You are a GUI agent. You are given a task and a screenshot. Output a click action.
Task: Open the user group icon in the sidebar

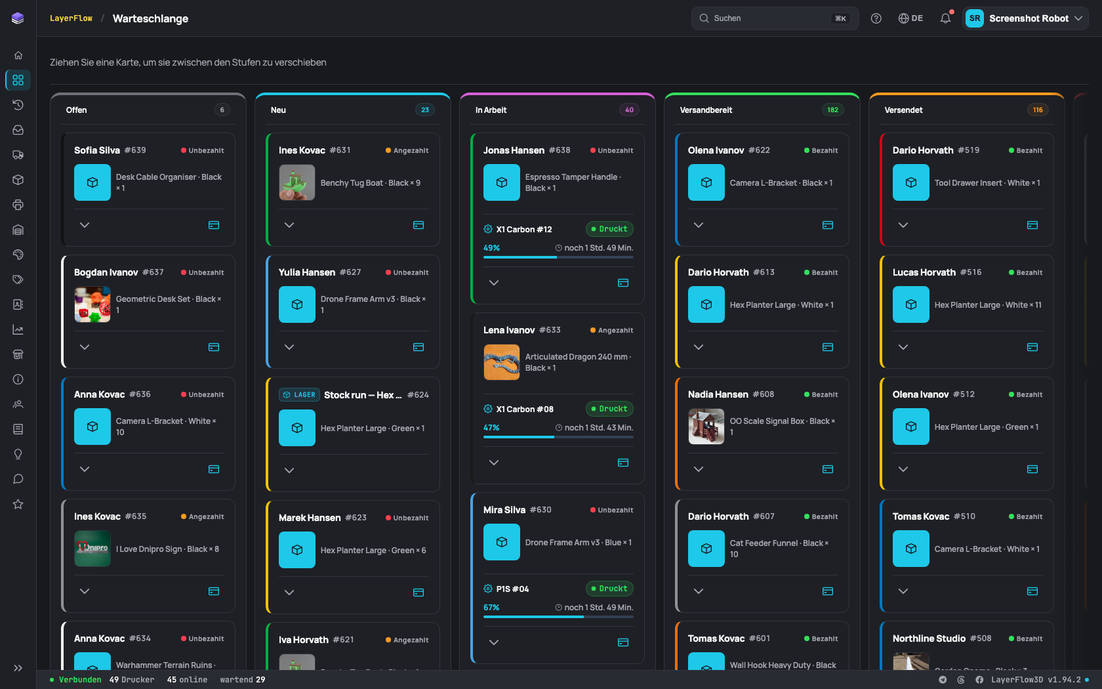[18, 404]
